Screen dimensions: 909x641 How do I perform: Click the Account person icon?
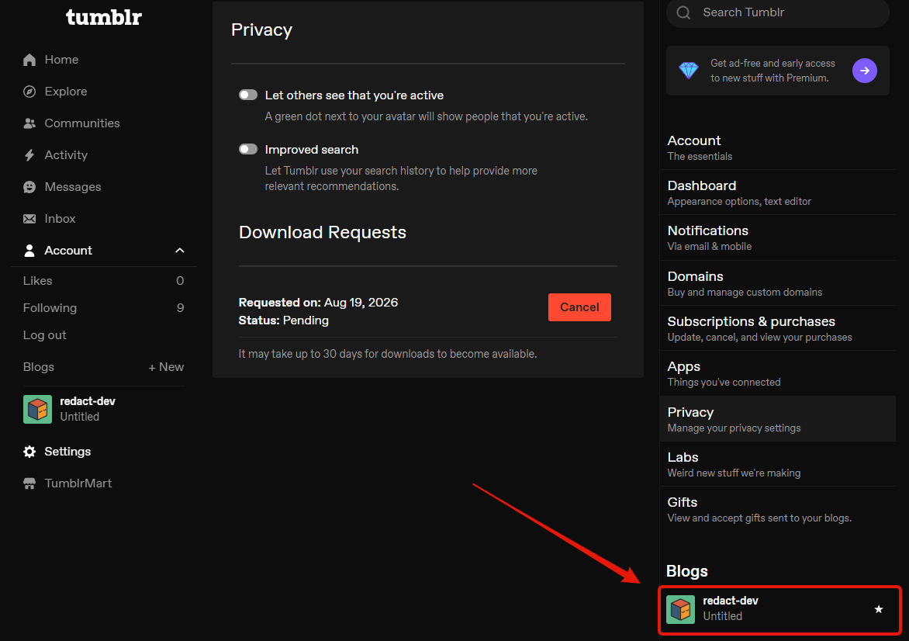point(29,251)
